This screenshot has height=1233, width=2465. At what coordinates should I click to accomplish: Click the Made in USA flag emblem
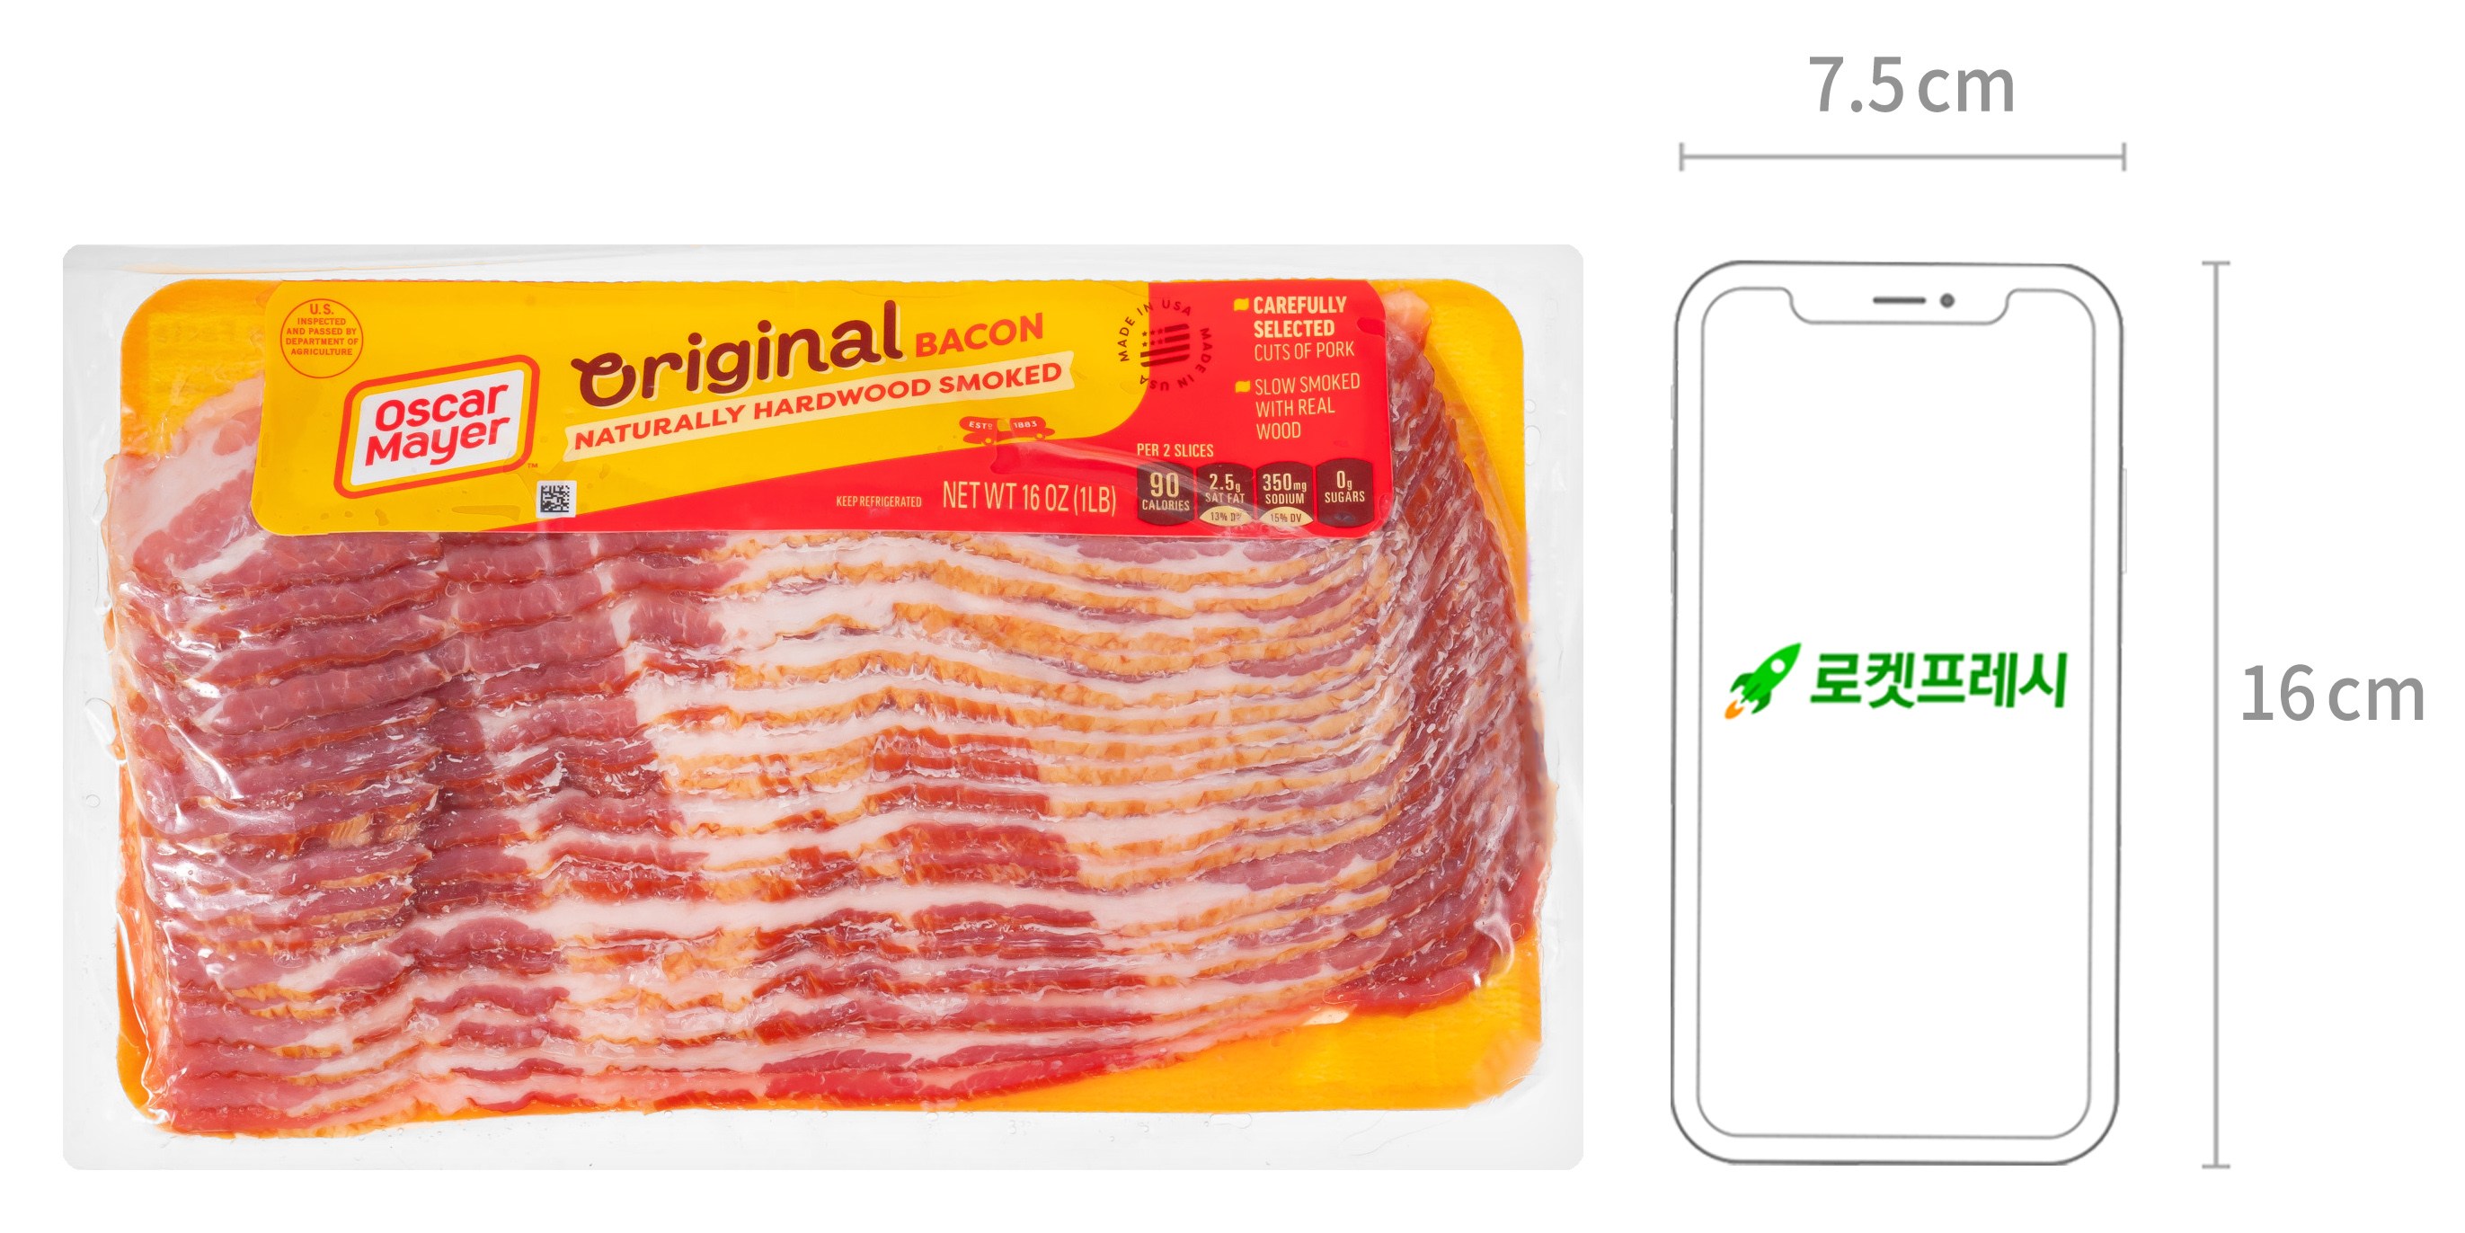[1166, 344]
